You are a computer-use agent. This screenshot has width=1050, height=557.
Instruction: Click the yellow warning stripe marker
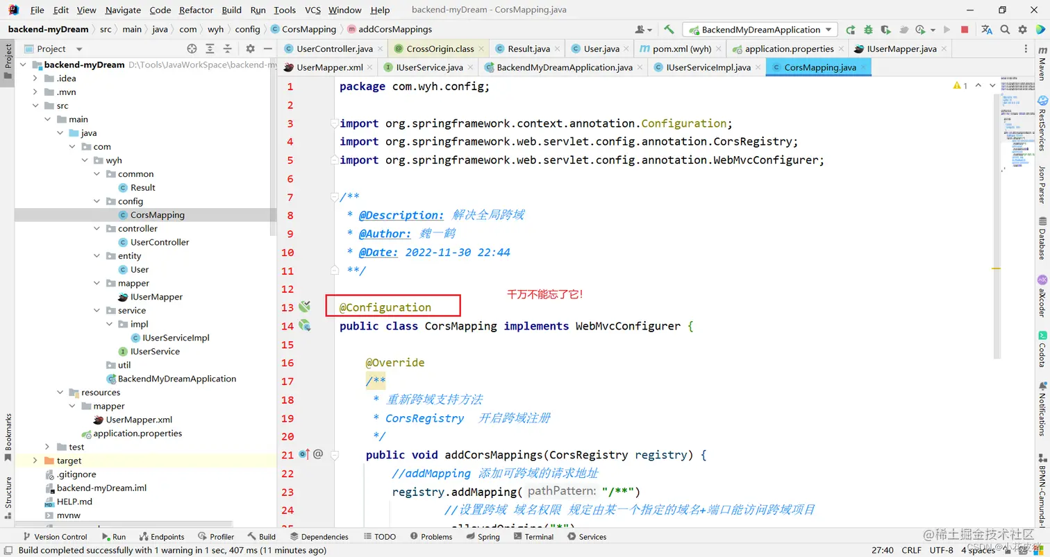996,268
